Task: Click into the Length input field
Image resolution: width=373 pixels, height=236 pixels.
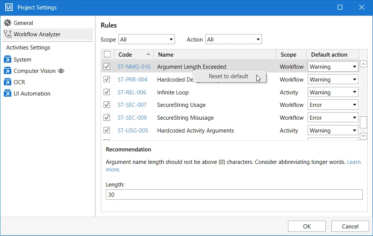Action: [234, 194]
